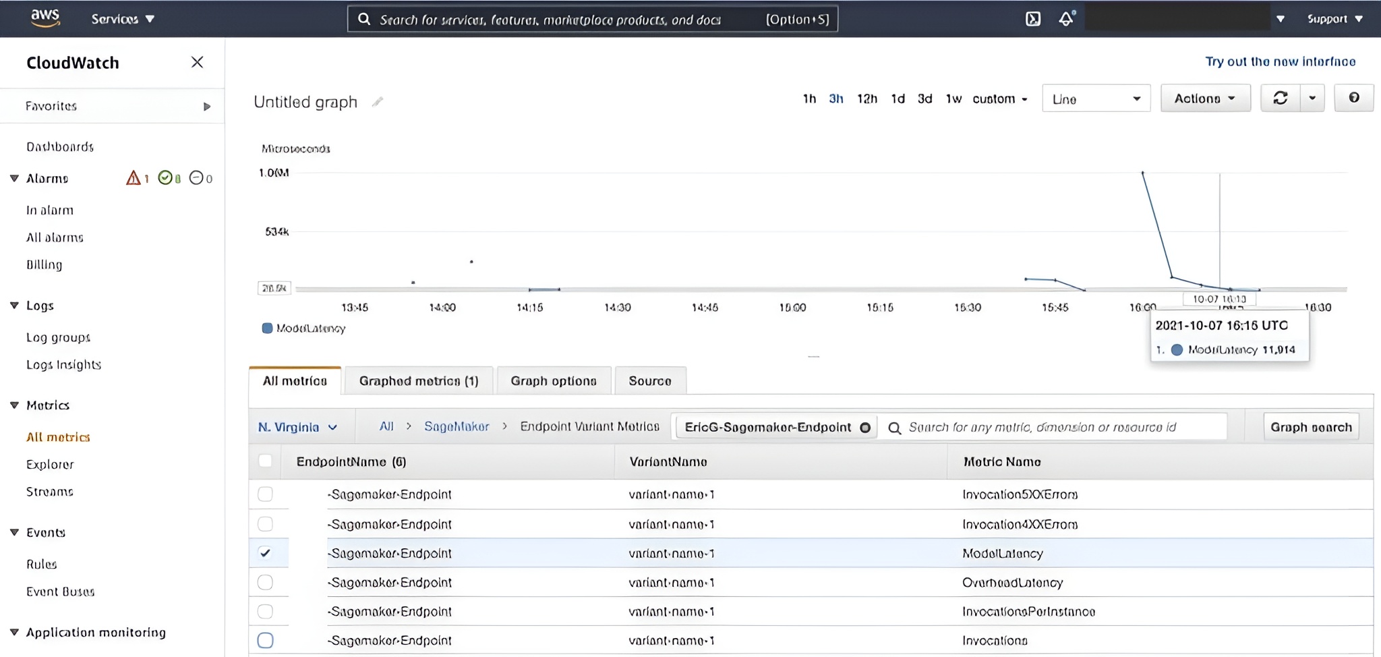This screenshot has height=657, width=1381.
Task: Click the Graph search button
Action: [x=1310, y=428]
